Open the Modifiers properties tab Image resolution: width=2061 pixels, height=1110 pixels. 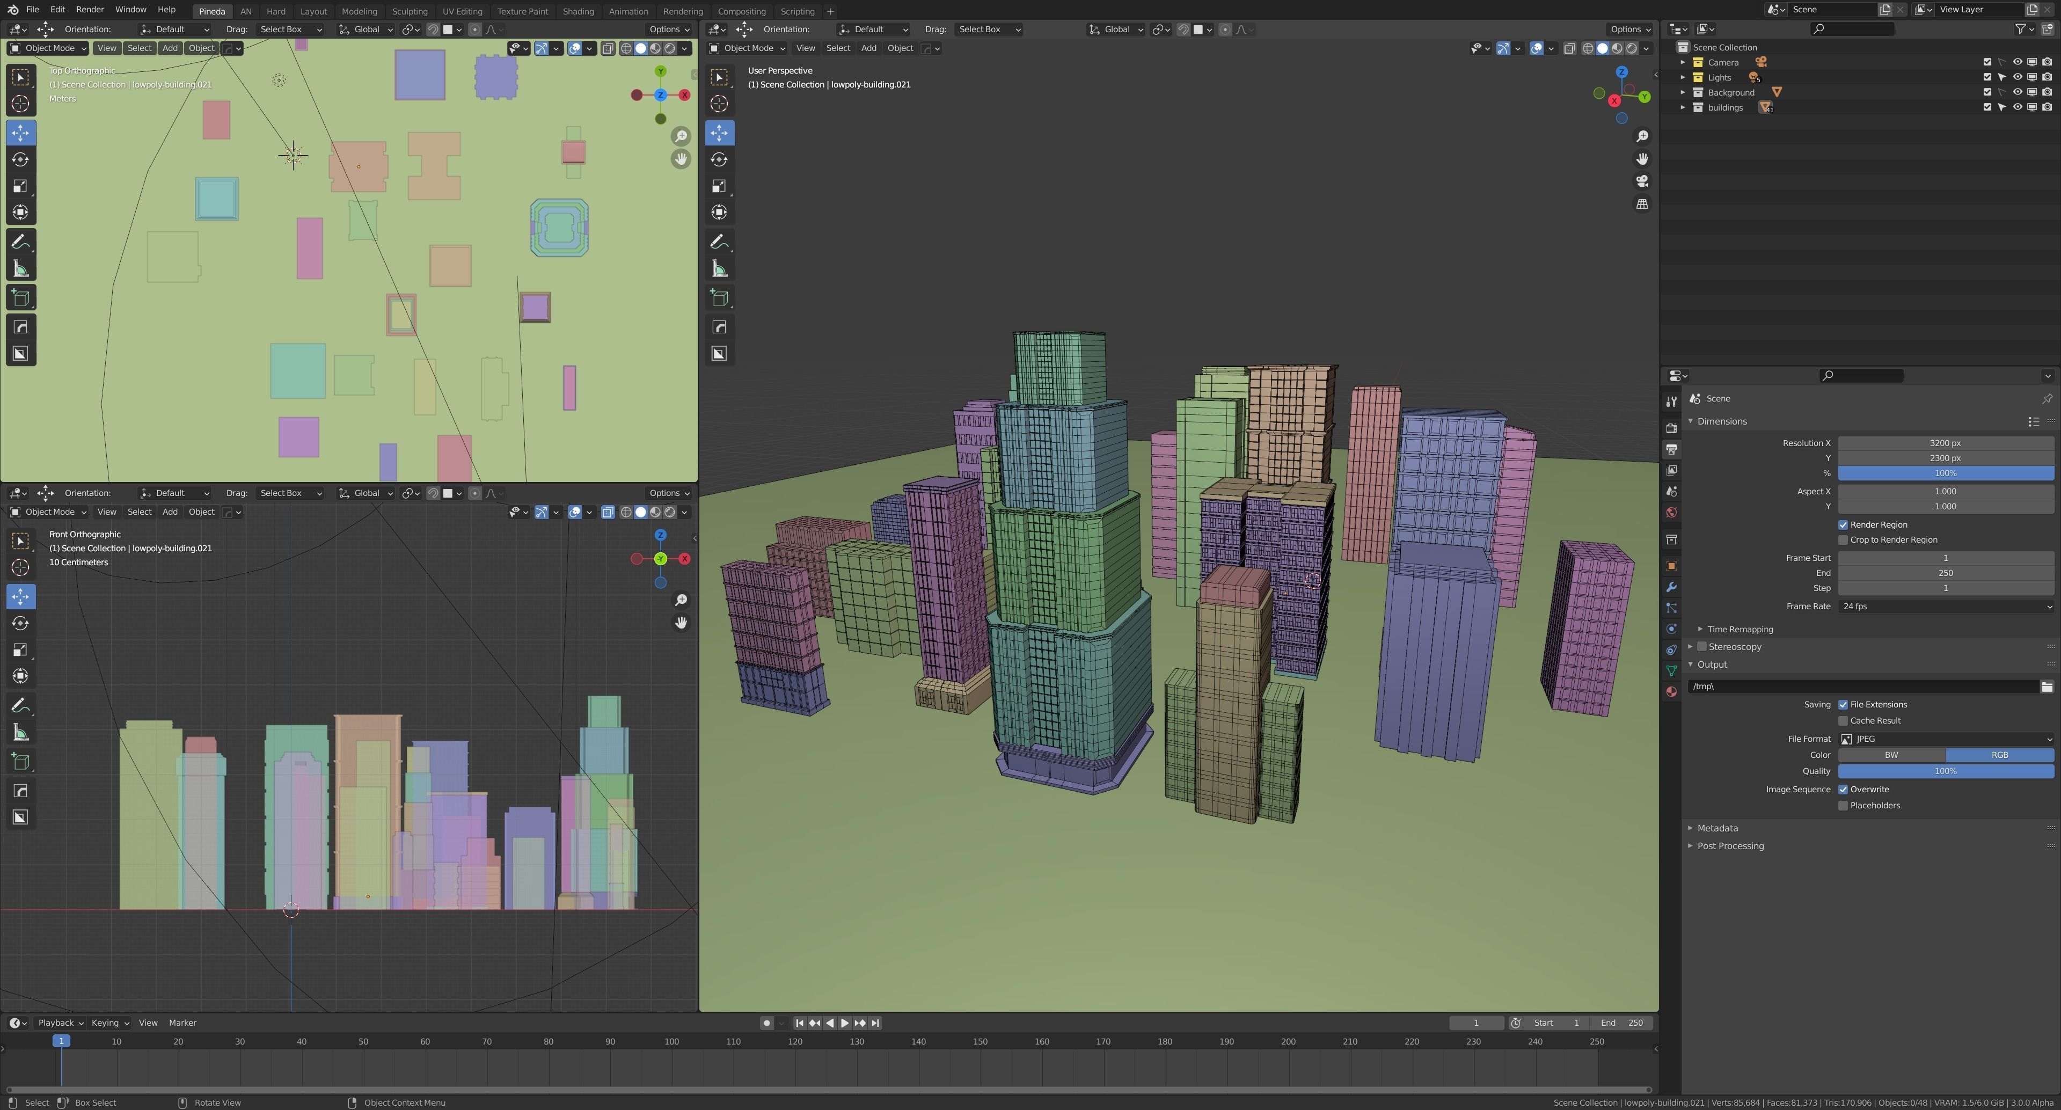[x=1671, y=587]
